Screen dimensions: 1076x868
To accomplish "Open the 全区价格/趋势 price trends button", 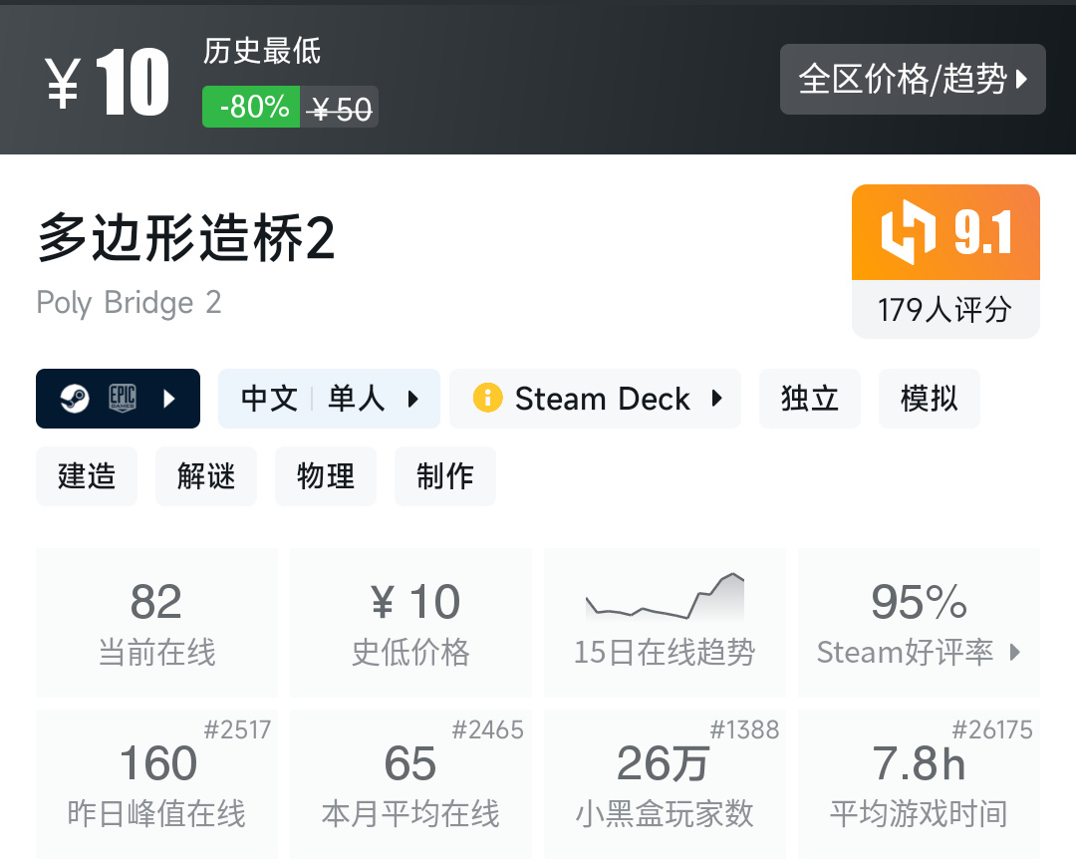I will 912,79.
